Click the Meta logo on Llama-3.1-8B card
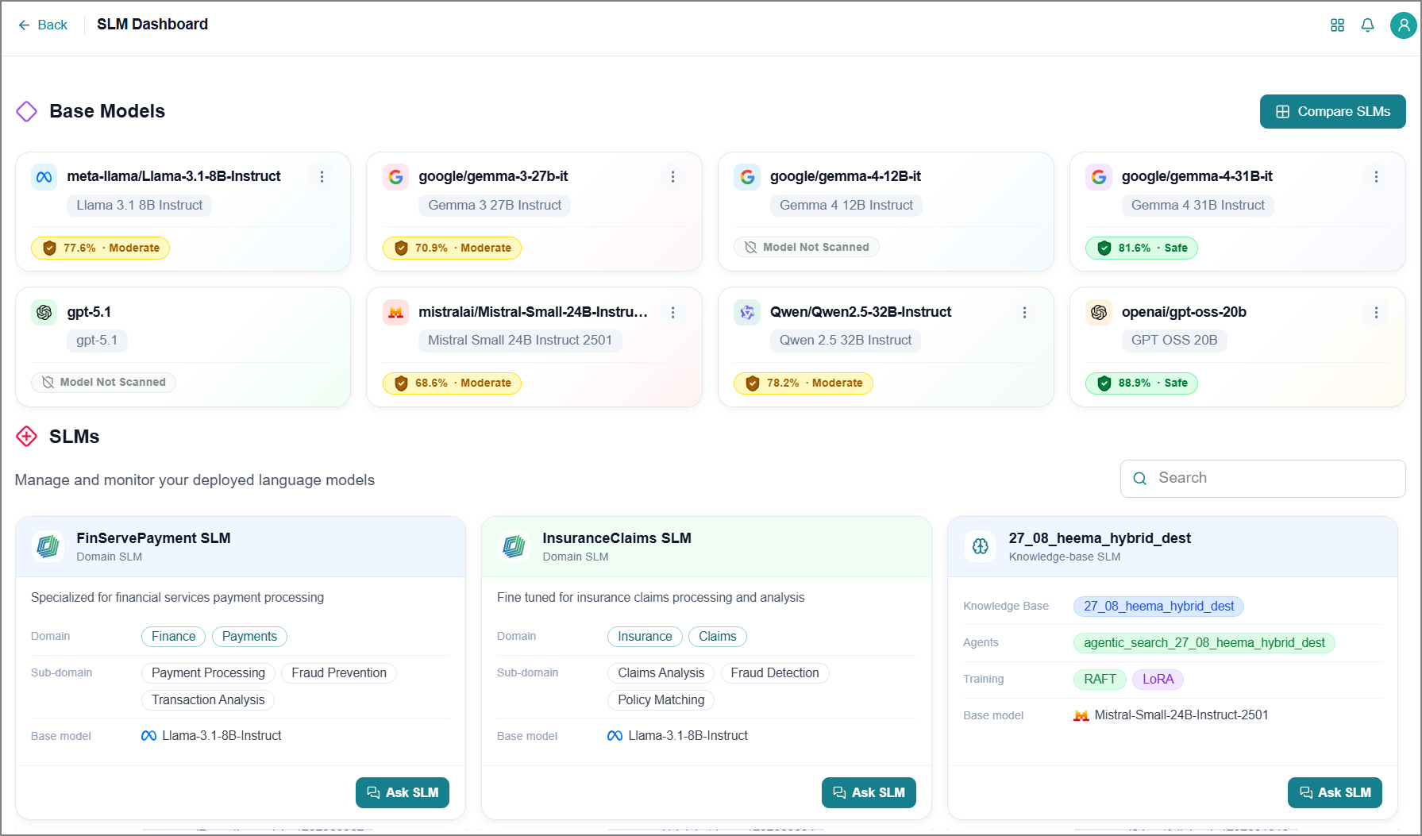1422x836 pixels. coord(44,177)
